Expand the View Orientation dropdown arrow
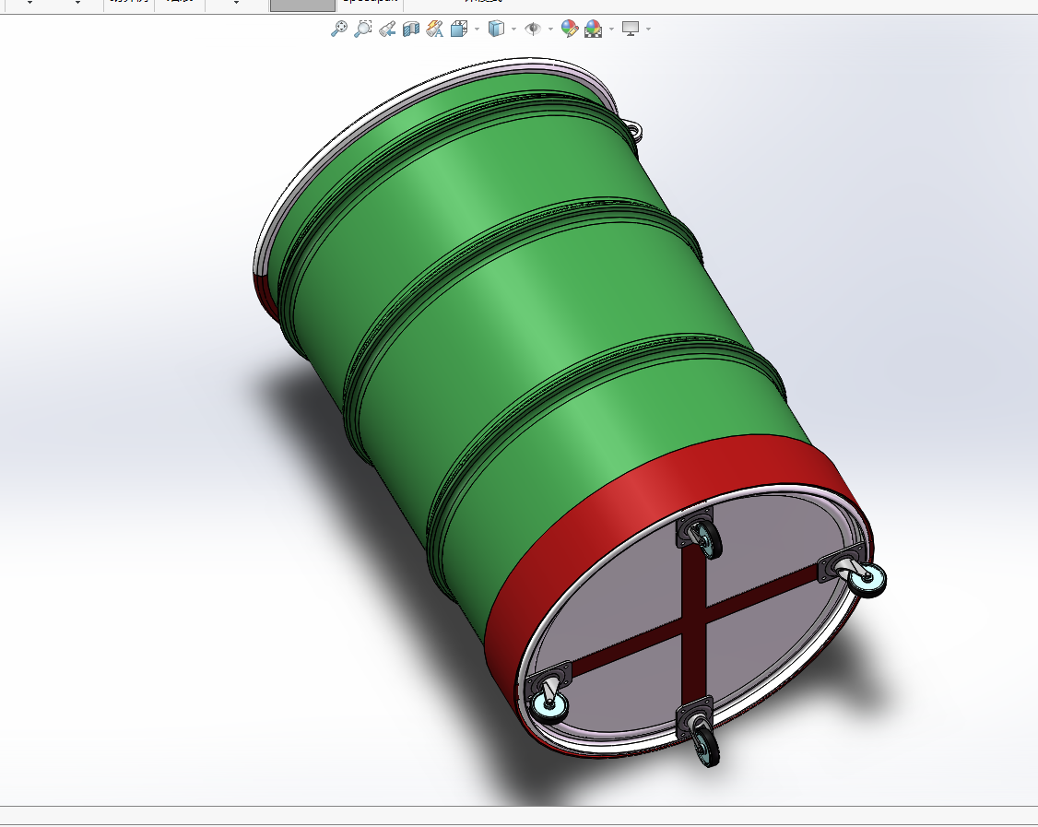The height and width of the screenshot is (827, 1038). (477, 30)
